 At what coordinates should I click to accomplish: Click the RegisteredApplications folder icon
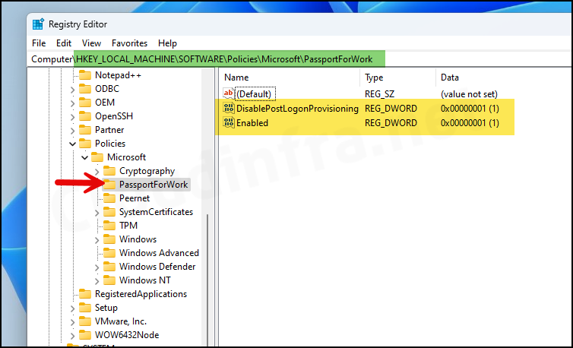coord(85,294)
